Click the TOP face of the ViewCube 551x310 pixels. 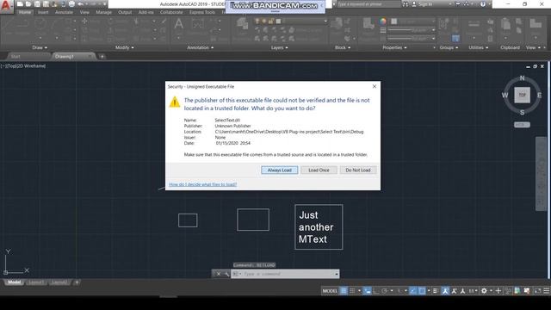click(523, 95)
